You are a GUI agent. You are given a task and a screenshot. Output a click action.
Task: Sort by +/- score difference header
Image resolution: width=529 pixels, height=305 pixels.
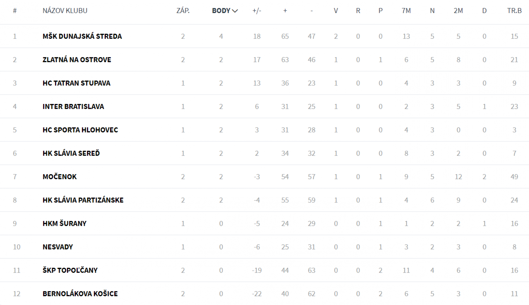[257, 11]
